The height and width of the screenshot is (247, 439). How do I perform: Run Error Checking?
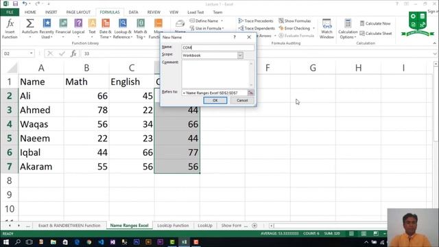click(x=294, y=28)
